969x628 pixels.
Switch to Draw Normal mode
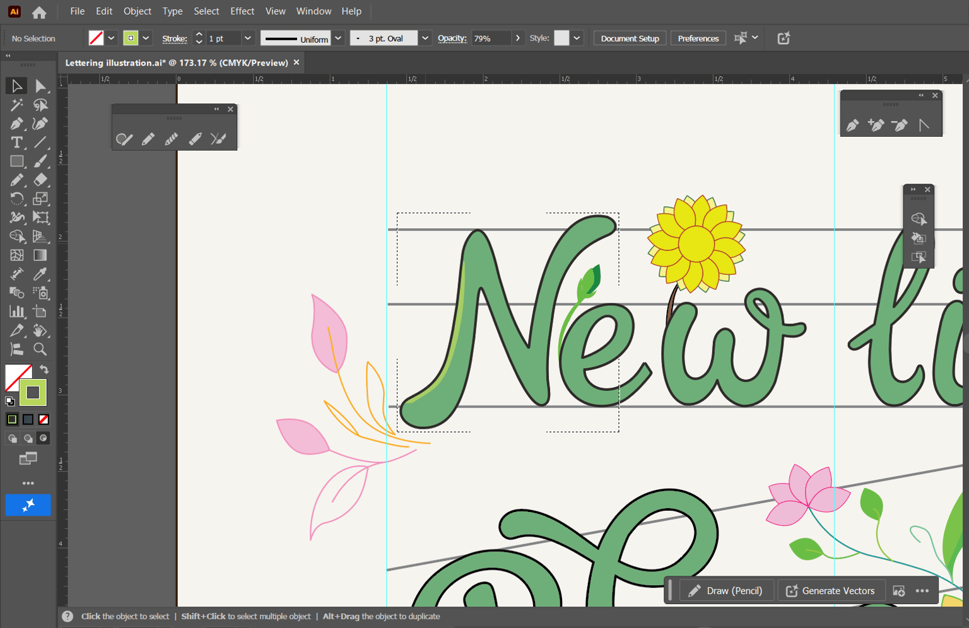(x=12, y=438)
